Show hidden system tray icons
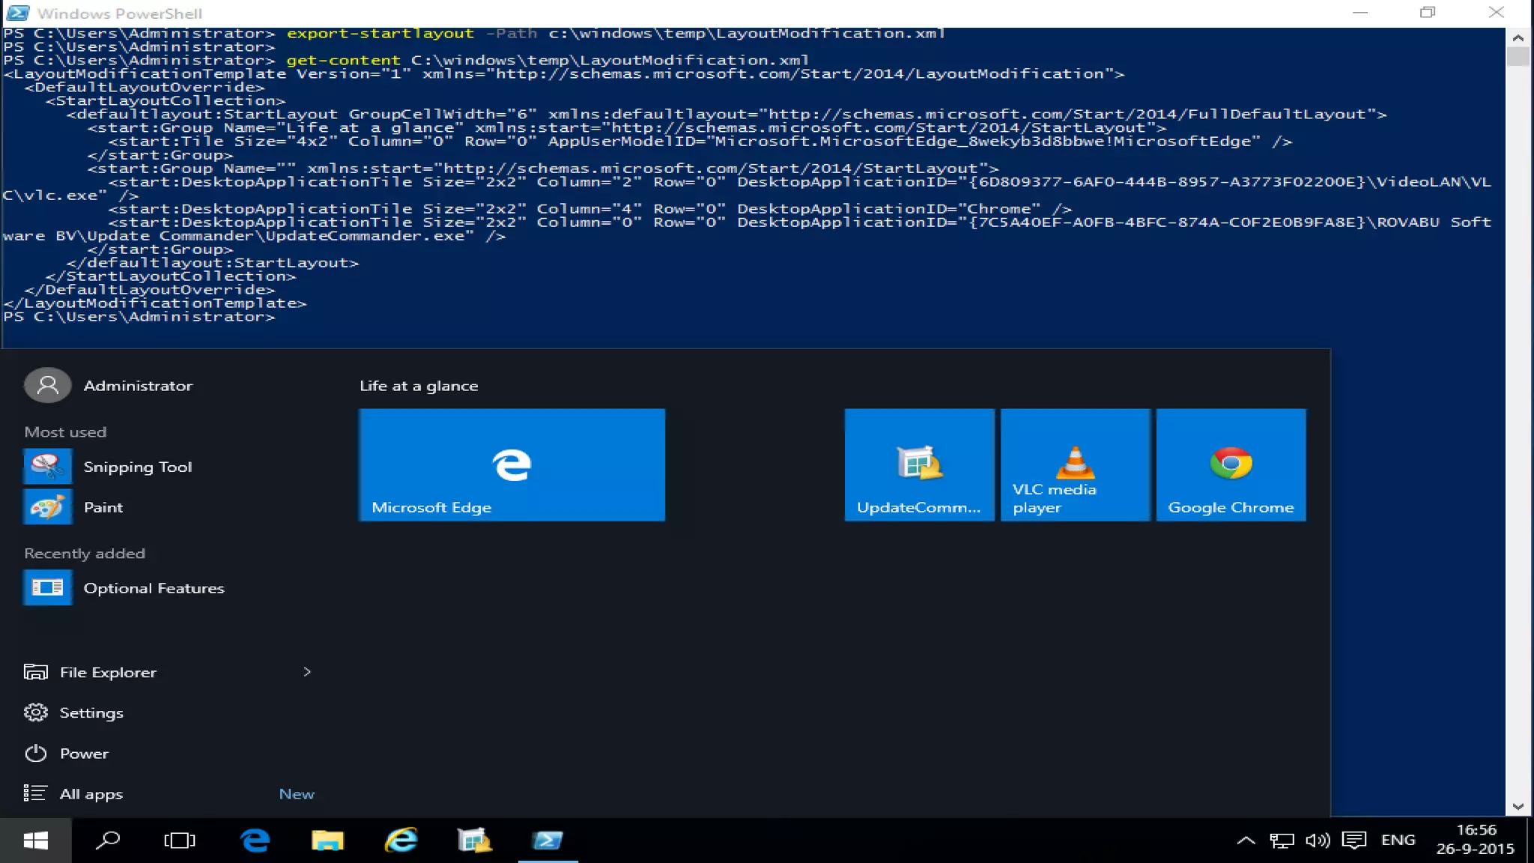The width and height of the screenshot is (1534, 863). [x=1246, y=841]
